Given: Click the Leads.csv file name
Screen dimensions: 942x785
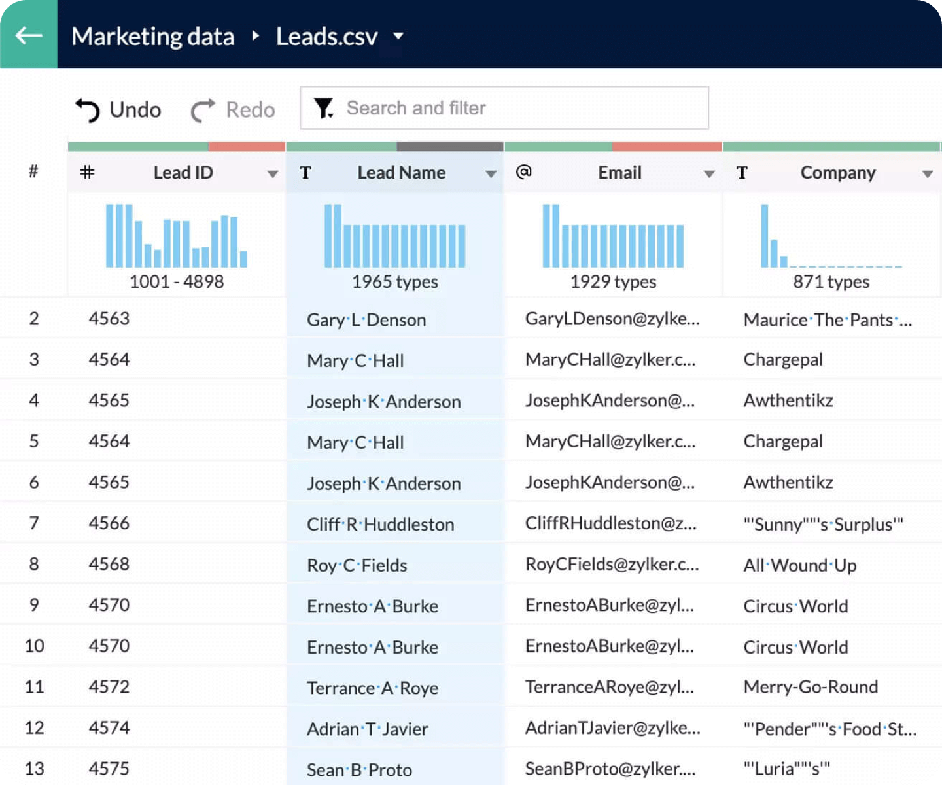Looking at the screenshot, I should coord(326,37).
